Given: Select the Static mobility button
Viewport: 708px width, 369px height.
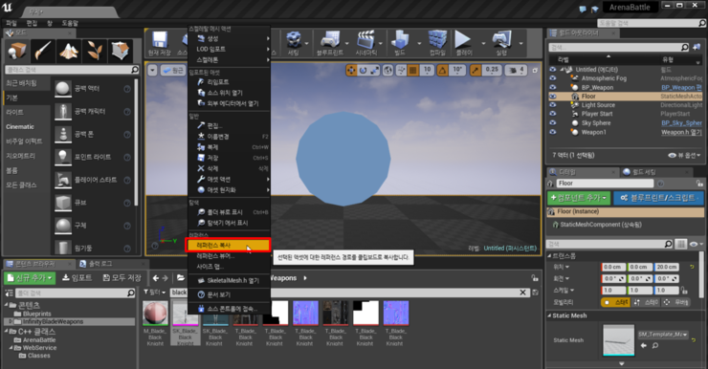Looking at the screenshot, I should (x=615, y=302).
